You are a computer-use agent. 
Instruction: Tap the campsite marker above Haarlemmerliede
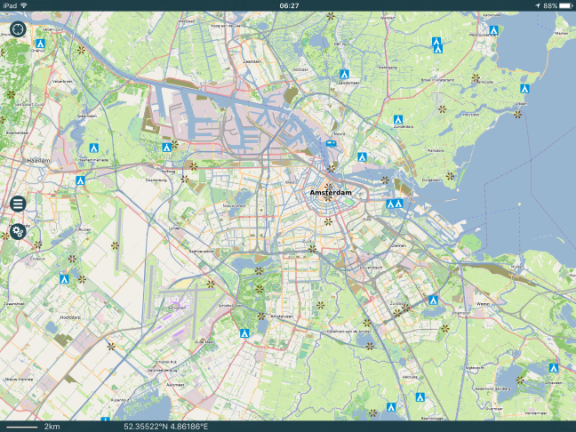click(93, 148)
